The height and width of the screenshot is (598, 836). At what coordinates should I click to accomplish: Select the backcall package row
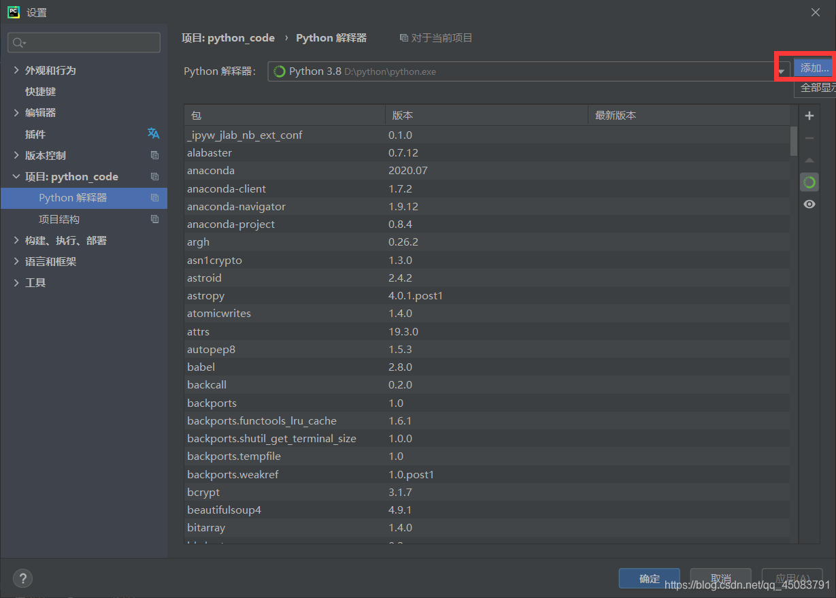[x=487, y=385]
